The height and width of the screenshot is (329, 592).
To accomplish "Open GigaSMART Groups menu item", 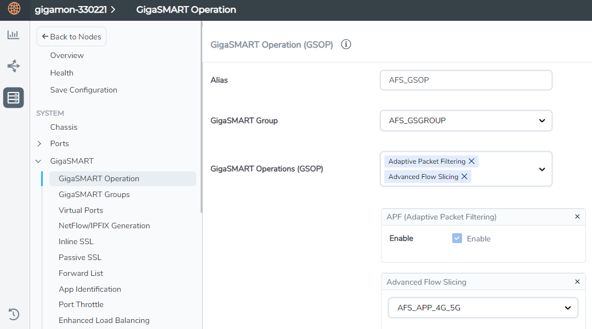I will click(94, 194).
